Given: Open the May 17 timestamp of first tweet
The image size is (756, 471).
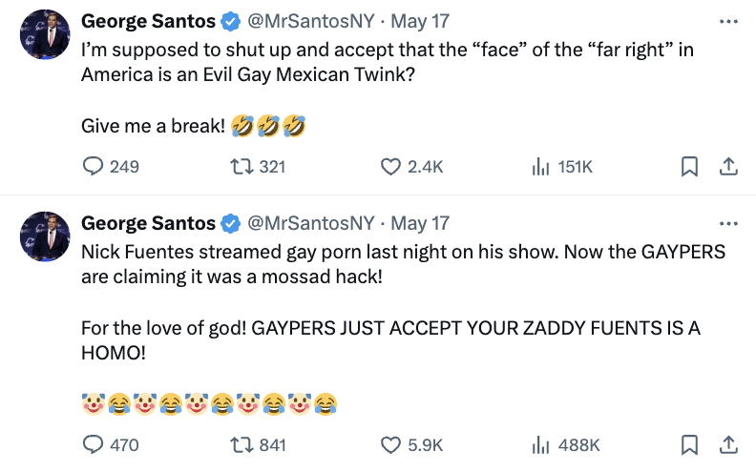Looking at the screenshot, I should pyautogui.click(x=420, y=20).
